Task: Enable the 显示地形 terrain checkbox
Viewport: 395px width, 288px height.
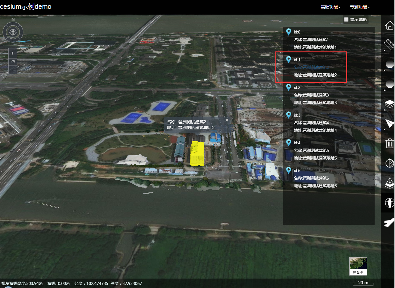Action: coord(346,19)
